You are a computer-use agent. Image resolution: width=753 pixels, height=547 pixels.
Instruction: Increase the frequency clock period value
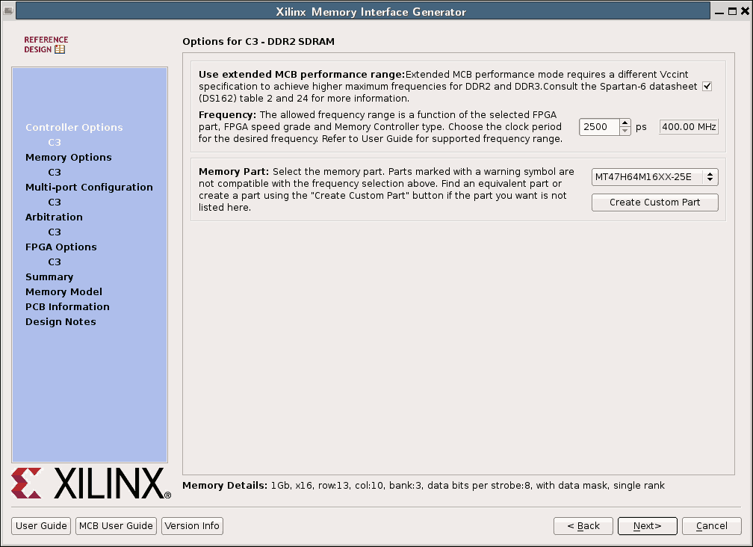point(625,123)
